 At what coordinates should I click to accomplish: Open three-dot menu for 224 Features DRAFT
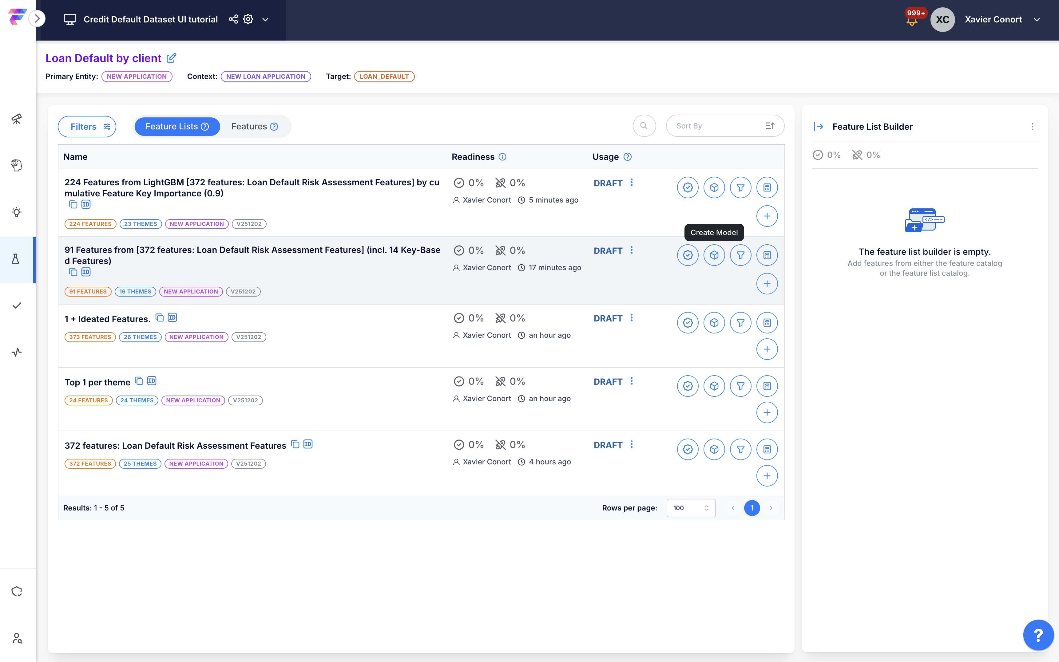point(631,183)
